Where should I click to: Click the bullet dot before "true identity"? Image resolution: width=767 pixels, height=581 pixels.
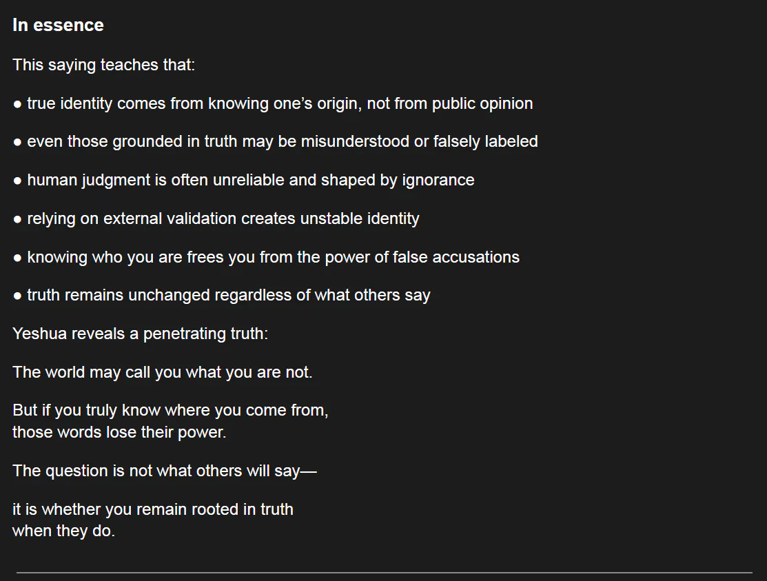click(x=17, y=105)
